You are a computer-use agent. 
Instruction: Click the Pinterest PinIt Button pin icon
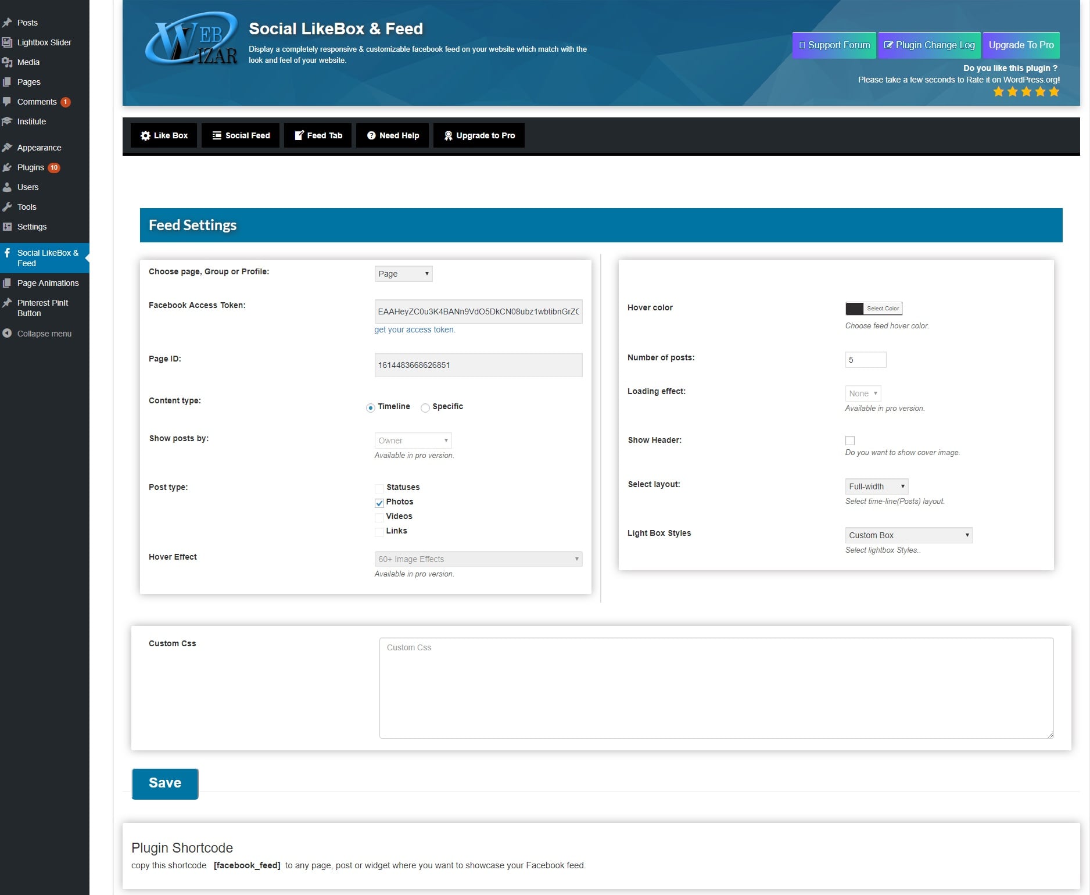click(7, 303)
